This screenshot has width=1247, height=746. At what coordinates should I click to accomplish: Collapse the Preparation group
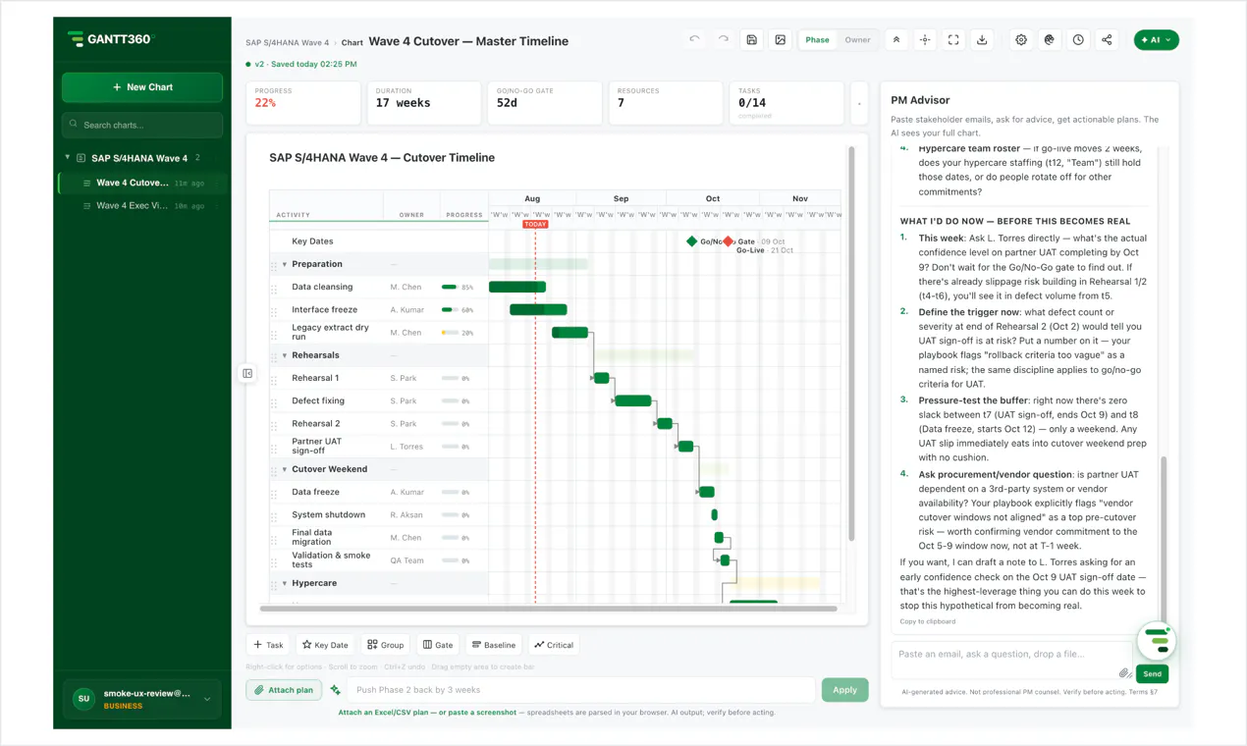coord(285,264)
